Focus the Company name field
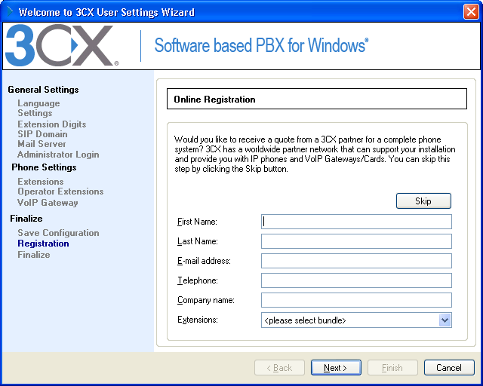 [x=356, y=300]
